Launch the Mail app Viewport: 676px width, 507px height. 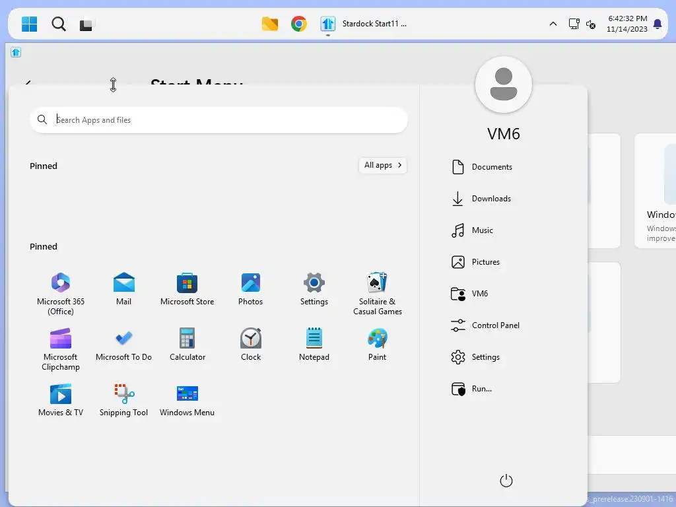(x=123, y=289)
